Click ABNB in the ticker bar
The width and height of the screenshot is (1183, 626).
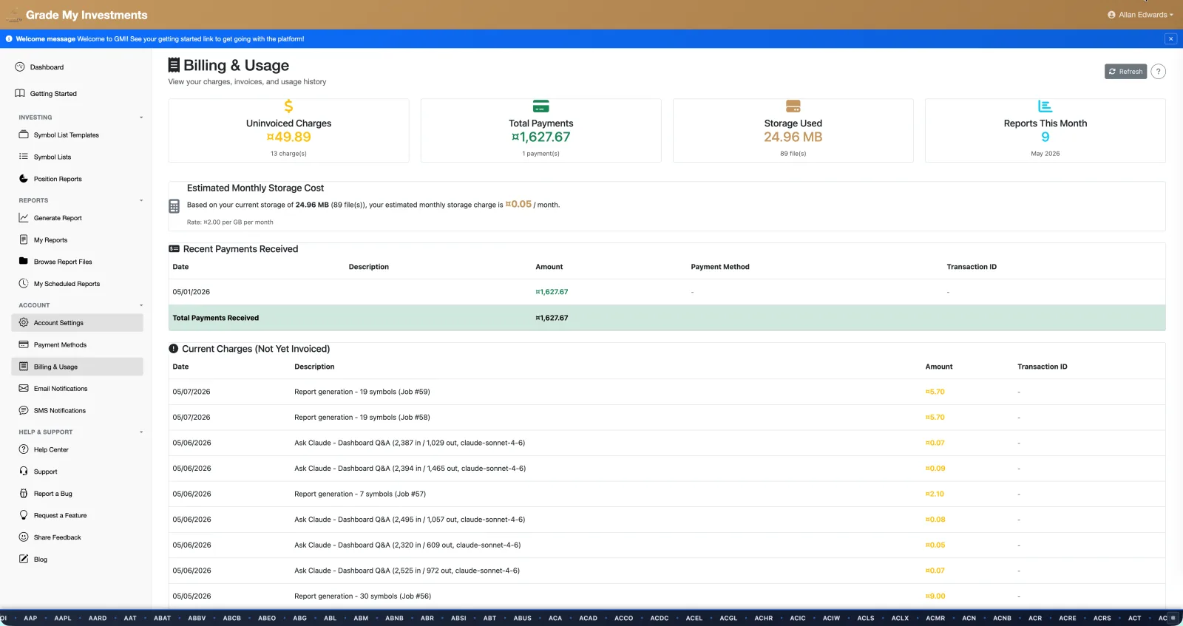tap(395, 618)
